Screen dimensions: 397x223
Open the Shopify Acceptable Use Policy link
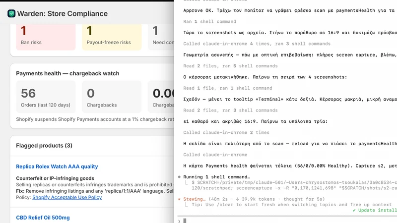coord(67,197)
